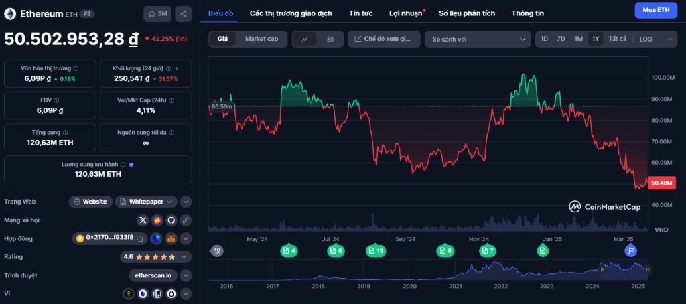This screenshot has height=304, width=686.
Task: Add token to MetaMask fox icon
Action: point(170,238)
